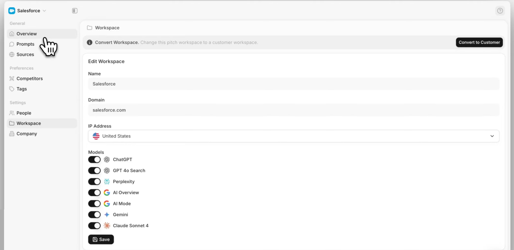Click the Perplexity logo icon
The height and width of the screenshot is (250, 514).
107,181
